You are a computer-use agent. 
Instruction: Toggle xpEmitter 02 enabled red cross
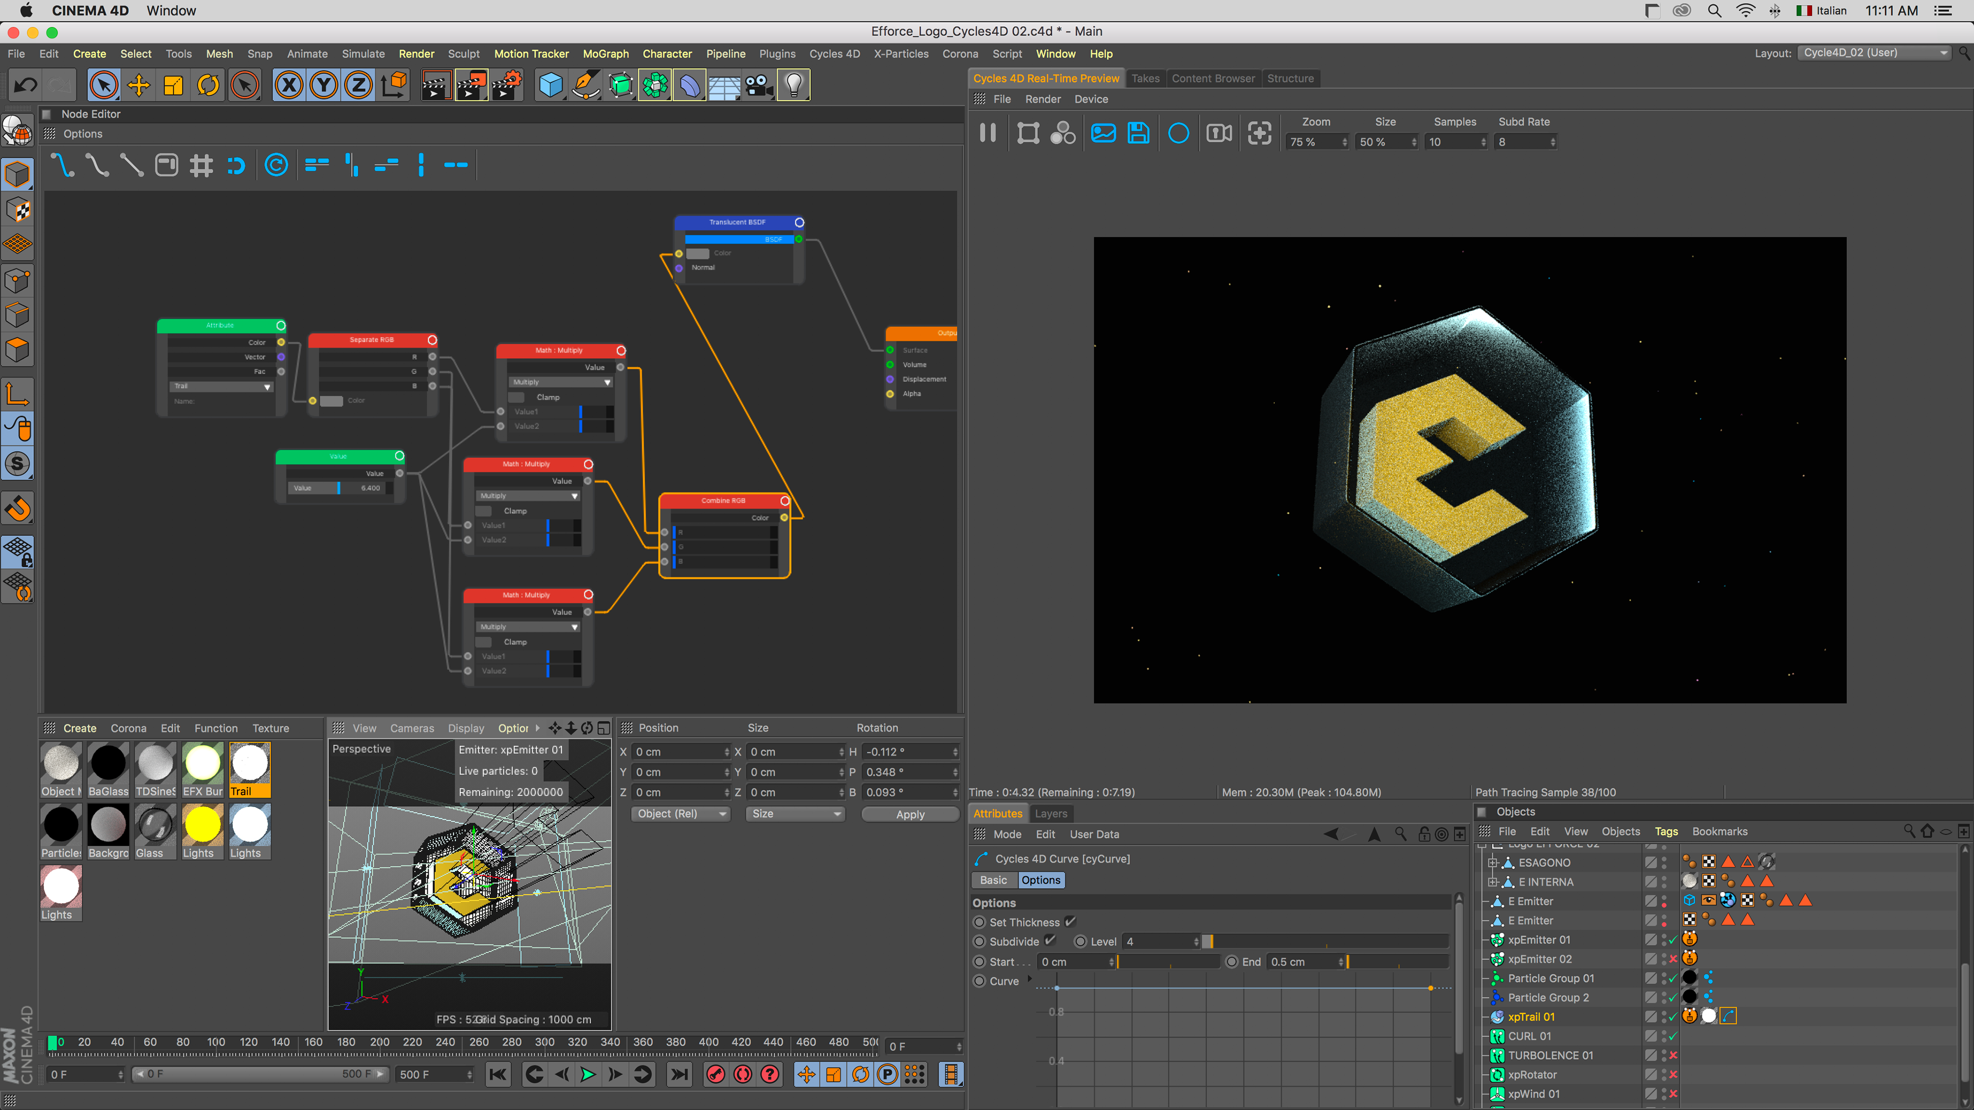coord(1673,959)
